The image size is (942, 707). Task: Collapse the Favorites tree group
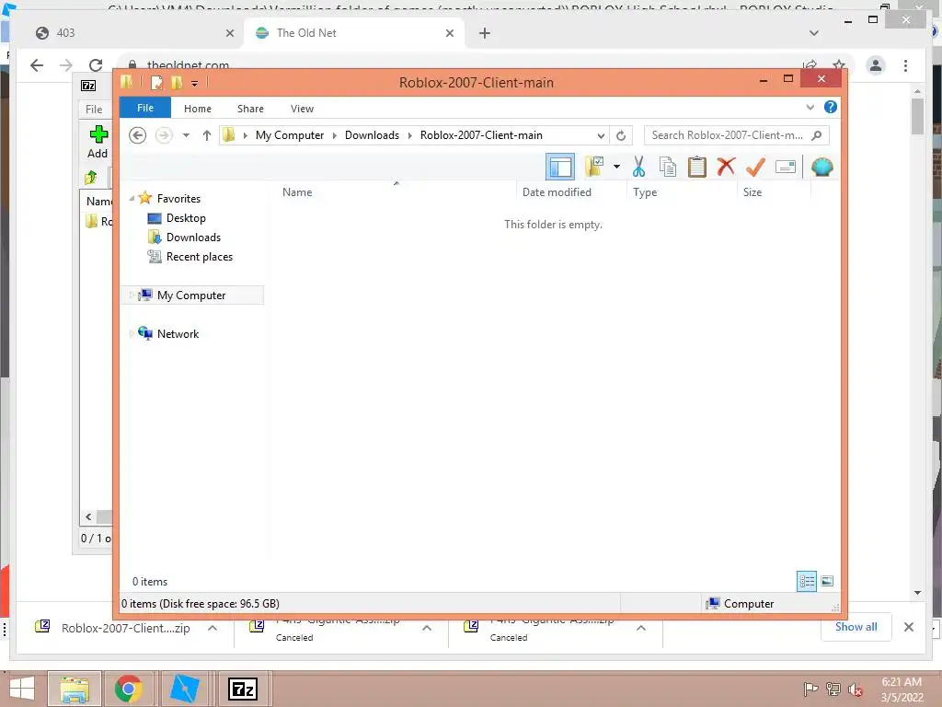[132, 199]
